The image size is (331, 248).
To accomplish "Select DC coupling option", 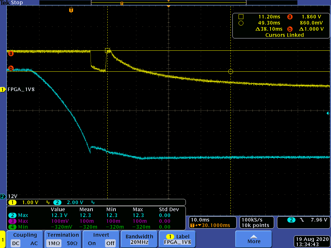I will 16,243.
